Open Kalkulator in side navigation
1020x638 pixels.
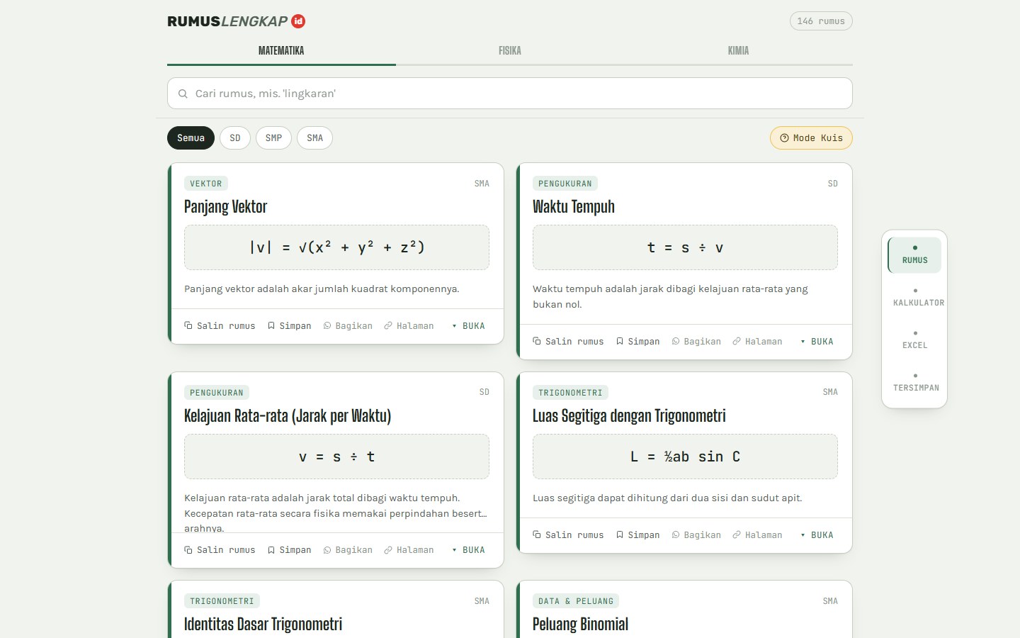[915, 298]
